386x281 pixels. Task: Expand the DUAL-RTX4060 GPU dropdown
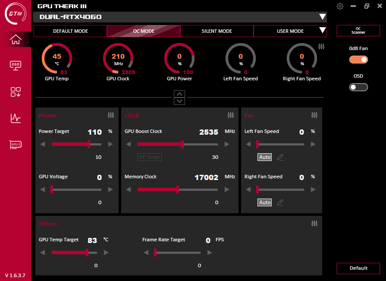[323, 17]
